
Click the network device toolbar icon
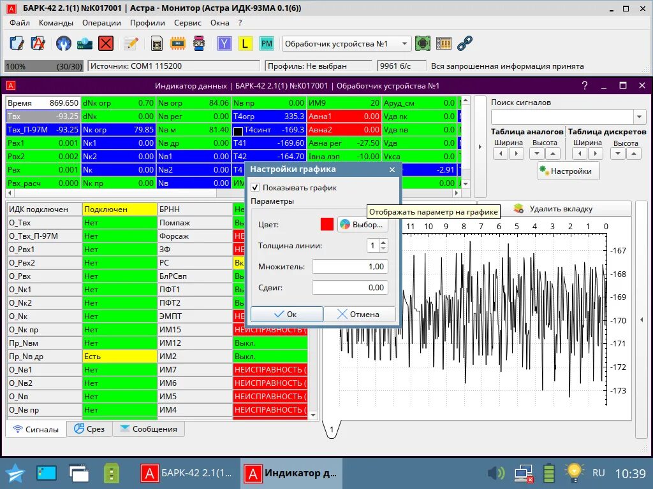[x=85, y=43]
